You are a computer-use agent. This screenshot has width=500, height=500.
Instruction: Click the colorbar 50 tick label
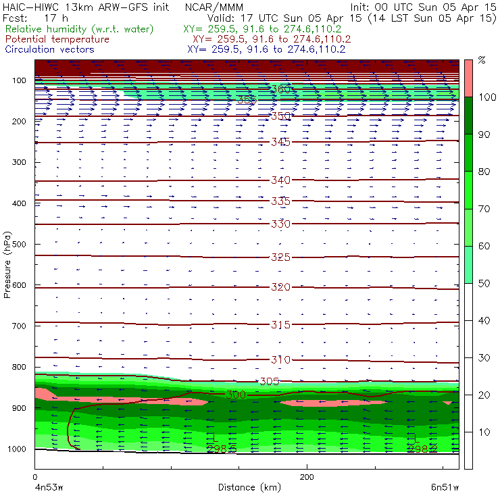click(x=484, y=284)
